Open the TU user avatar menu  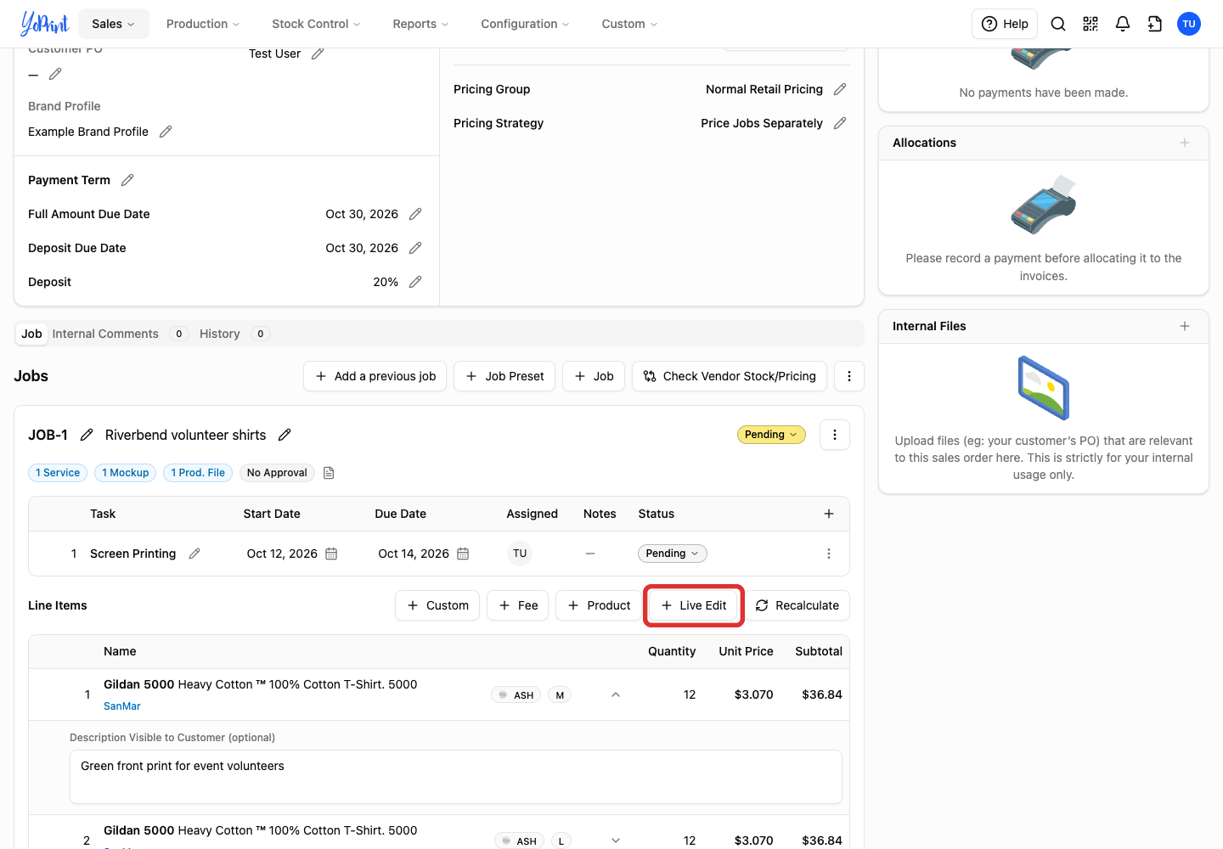pos(1189,24)
